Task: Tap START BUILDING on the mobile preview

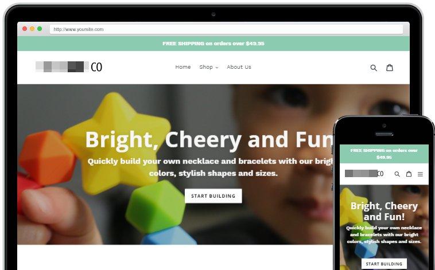Action: point(384,264)
